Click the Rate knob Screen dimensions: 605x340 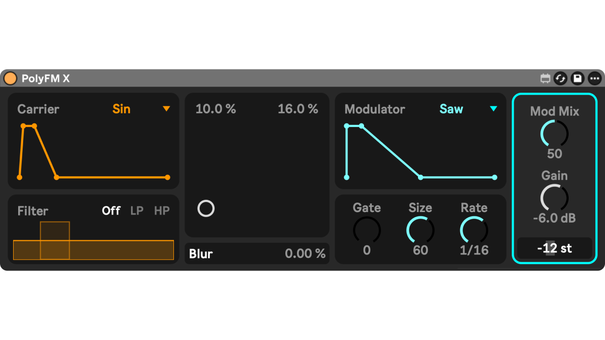click(474, 230)
